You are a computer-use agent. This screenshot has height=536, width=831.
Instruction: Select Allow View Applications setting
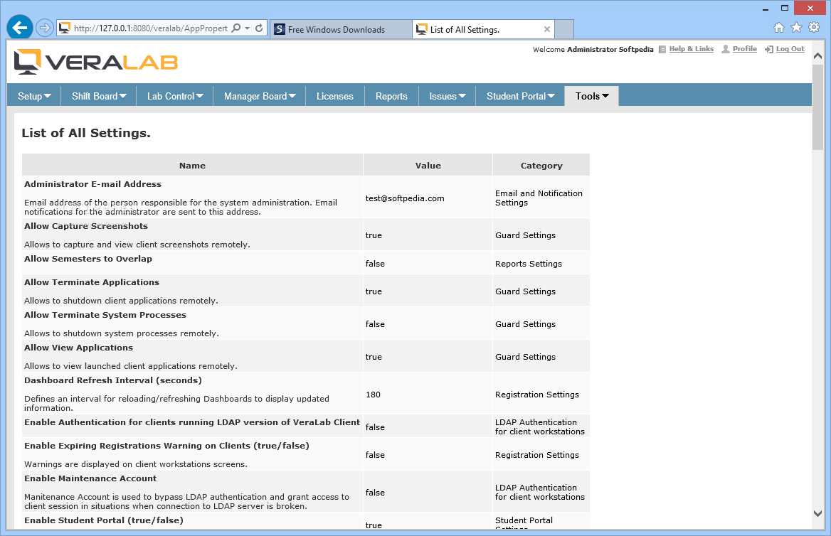pyautogui.click(x=78, y=348)
